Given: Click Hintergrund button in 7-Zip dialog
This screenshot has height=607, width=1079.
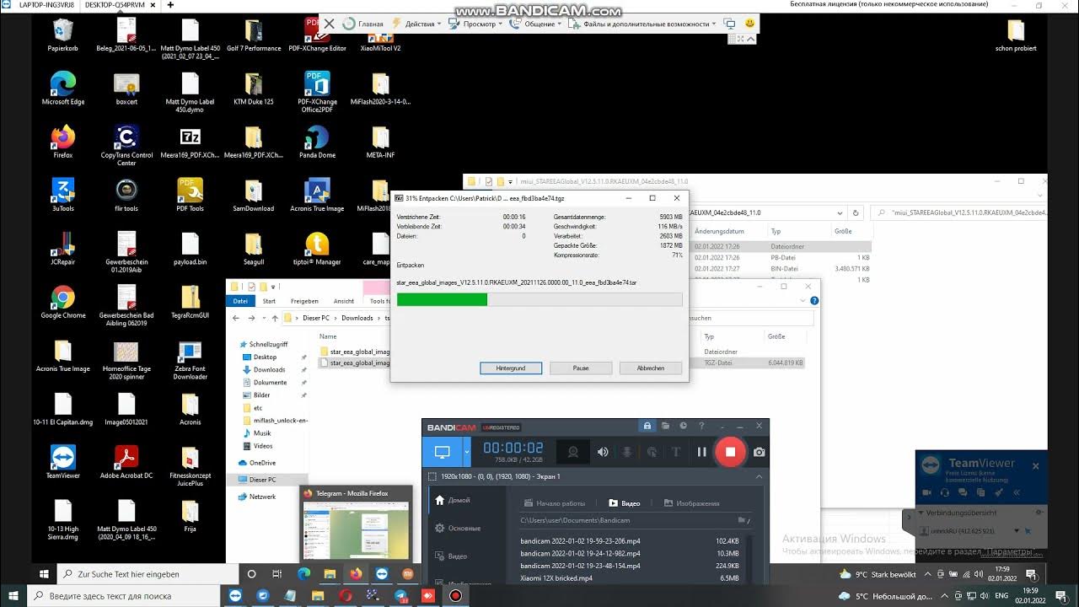Looking at the screenshot, I should pos(511,368).
